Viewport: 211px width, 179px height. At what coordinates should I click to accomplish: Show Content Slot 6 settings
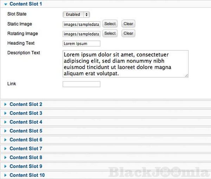pyautogui.click(x=26, y=140)
